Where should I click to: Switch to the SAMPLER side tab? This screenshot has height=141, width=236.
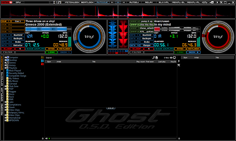pos(2,94)
